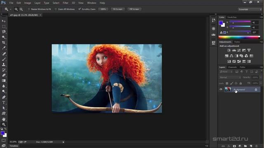Add a Photo Filter adjustment
The height and width of the screenshot is (148, 264).
pyautogui.click(x=241, y=56)
